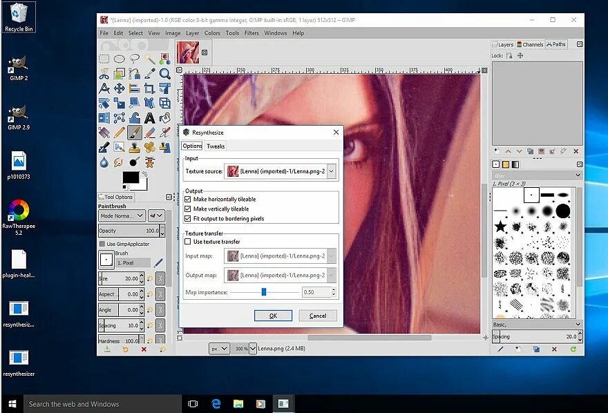Switch to the Layers tab
The height and width of the screenshot is (413, 608).
pyautogui.click(x=503, y=45)
